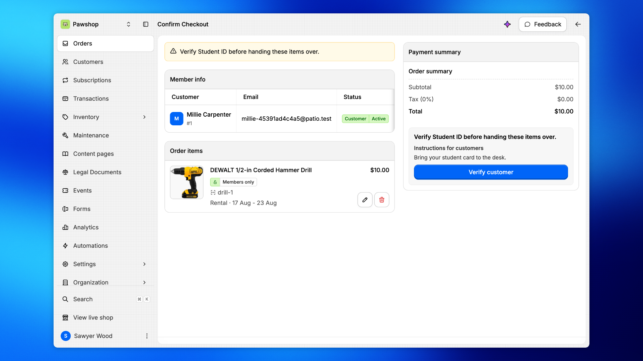The height and width of the screenshot is (361, 643).
Task: Click the back arrow icon
Action: tap(578, 24)
